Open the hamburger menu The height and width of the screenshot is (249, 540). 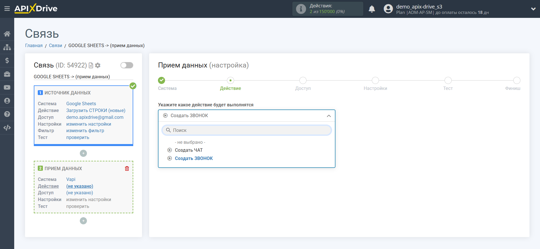click(x=7, y=9)
